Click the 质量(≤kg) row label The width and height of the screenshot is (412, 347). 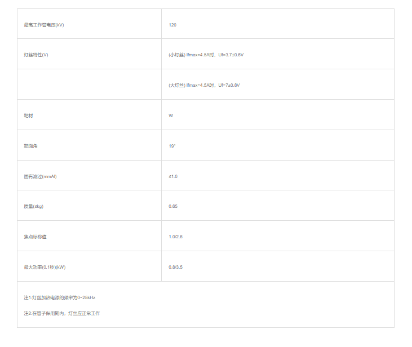coord(34,206)
